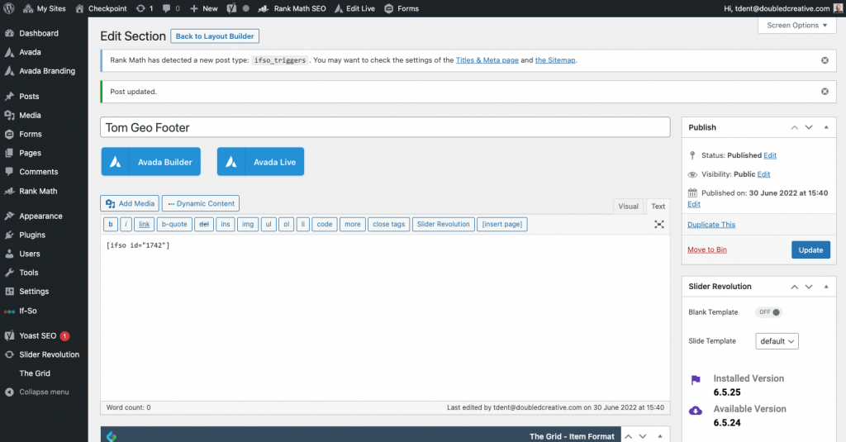Click the close tags button
Screen dimensions: 846x442
[x=388, y=224]
